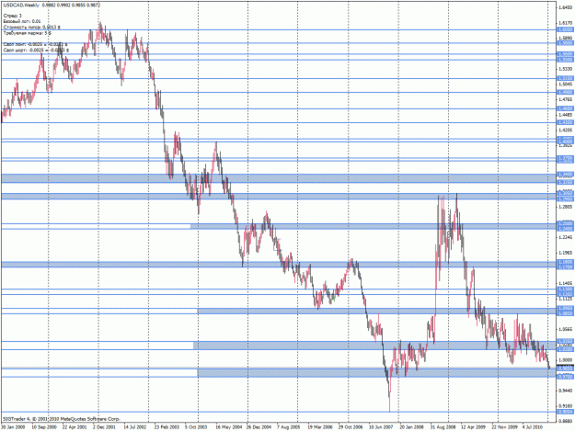Click the 'Базовый лот: 0.01' line
Viewport: 575px width, 431px height.
pos(22,21)
